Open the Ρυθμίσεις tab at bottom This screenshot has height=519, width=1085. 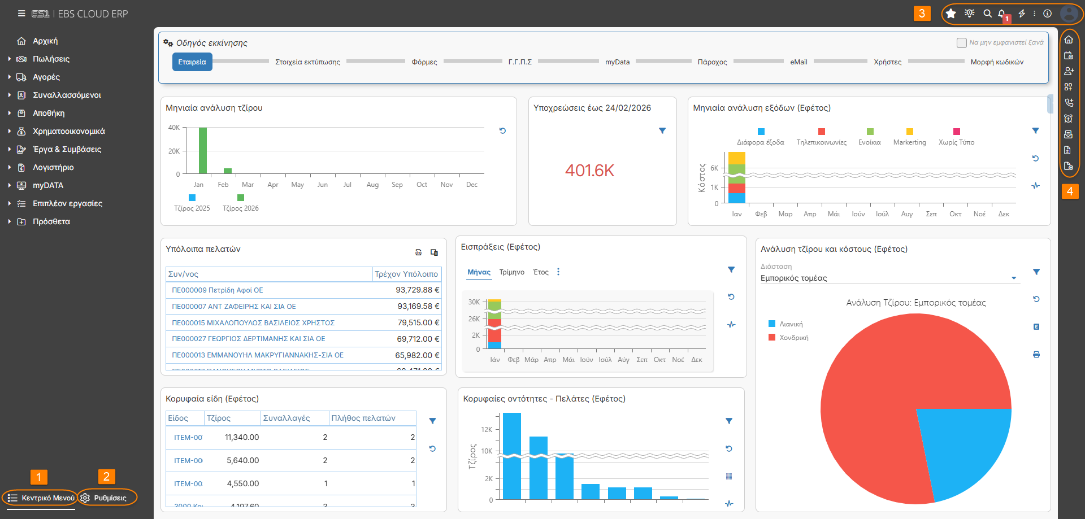pyautogui.click(x=107, y=498)
